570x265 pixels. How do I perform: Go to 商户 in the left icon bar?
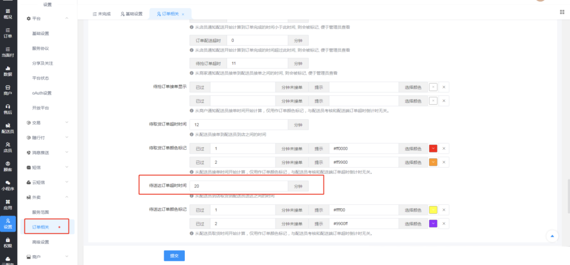pos(8,90)
